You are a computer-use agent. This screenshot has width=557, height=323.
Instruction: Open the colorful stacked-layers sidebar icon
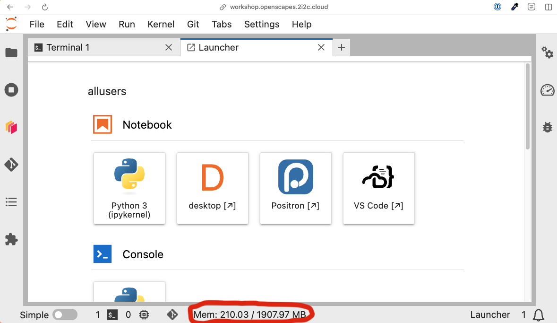(11, 127)
